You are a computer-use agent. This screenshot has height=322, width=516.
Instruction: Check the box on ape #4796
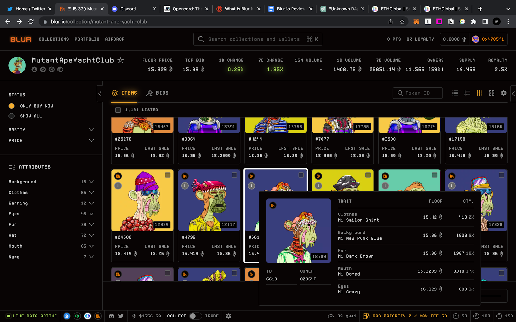click(x=234, y=175)
